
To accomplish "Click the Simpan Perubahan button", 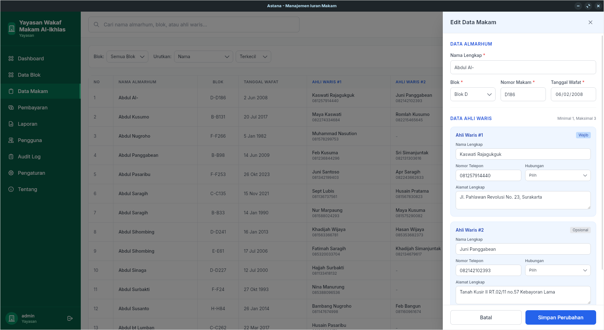I will pos(560,317).
